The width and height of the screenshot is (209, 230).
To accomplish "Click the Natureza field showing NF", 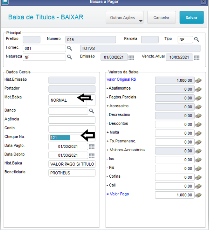I will tap(45, 57).
